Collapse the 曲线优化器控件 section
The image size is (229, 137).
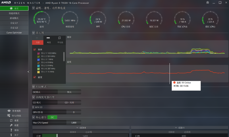click(x=33, y=97)
